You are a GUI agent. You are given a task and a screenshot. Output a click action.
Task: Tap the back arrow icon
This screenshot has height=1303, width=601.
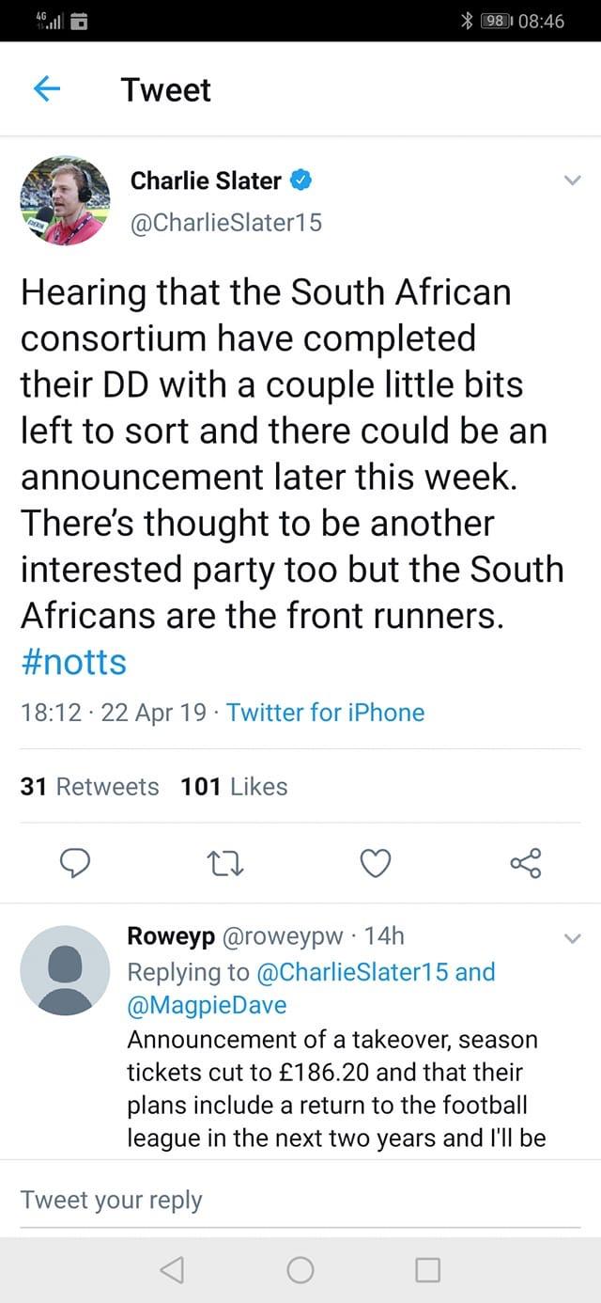point(47,89)
